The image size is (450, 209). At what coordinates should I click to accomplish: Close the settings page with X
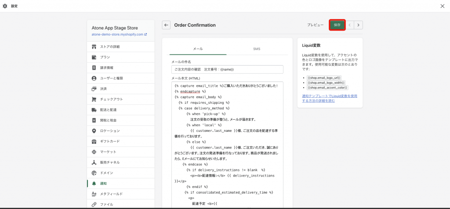tap(442, 6)
